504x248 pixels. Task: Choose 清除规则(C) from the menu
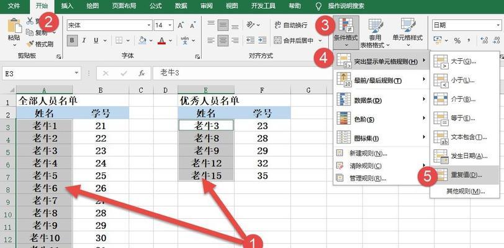pos(381,166)
